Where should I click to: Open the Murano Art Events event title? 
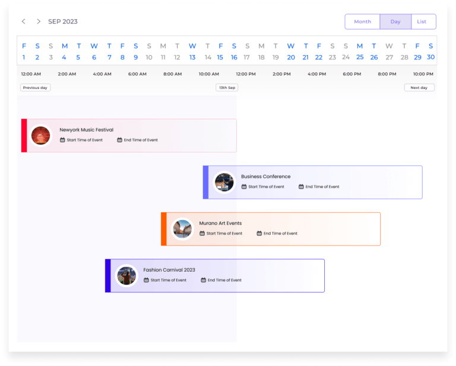pos(220,224)
